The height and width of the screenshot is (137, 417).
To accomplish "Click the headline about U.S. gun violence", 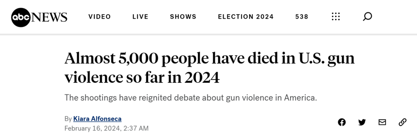I will pos(210,68).
